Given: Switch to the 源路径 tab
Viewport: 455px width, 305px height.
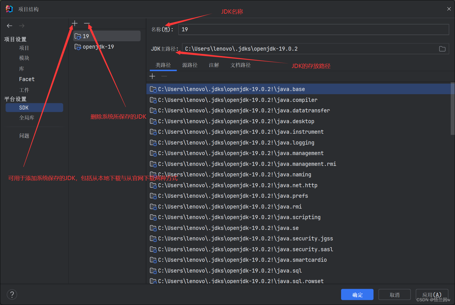Looking at the screenshot, I should pyautogui.click(x=190, y=65).
